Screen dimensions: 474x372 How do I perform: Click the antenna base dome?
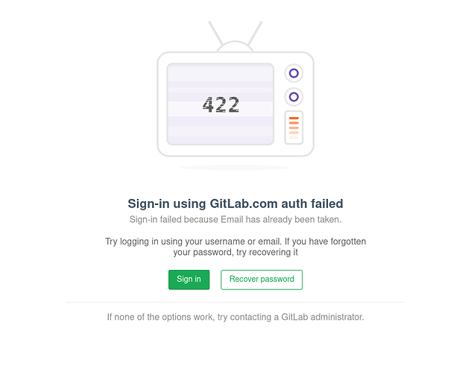tap(236, 46)
